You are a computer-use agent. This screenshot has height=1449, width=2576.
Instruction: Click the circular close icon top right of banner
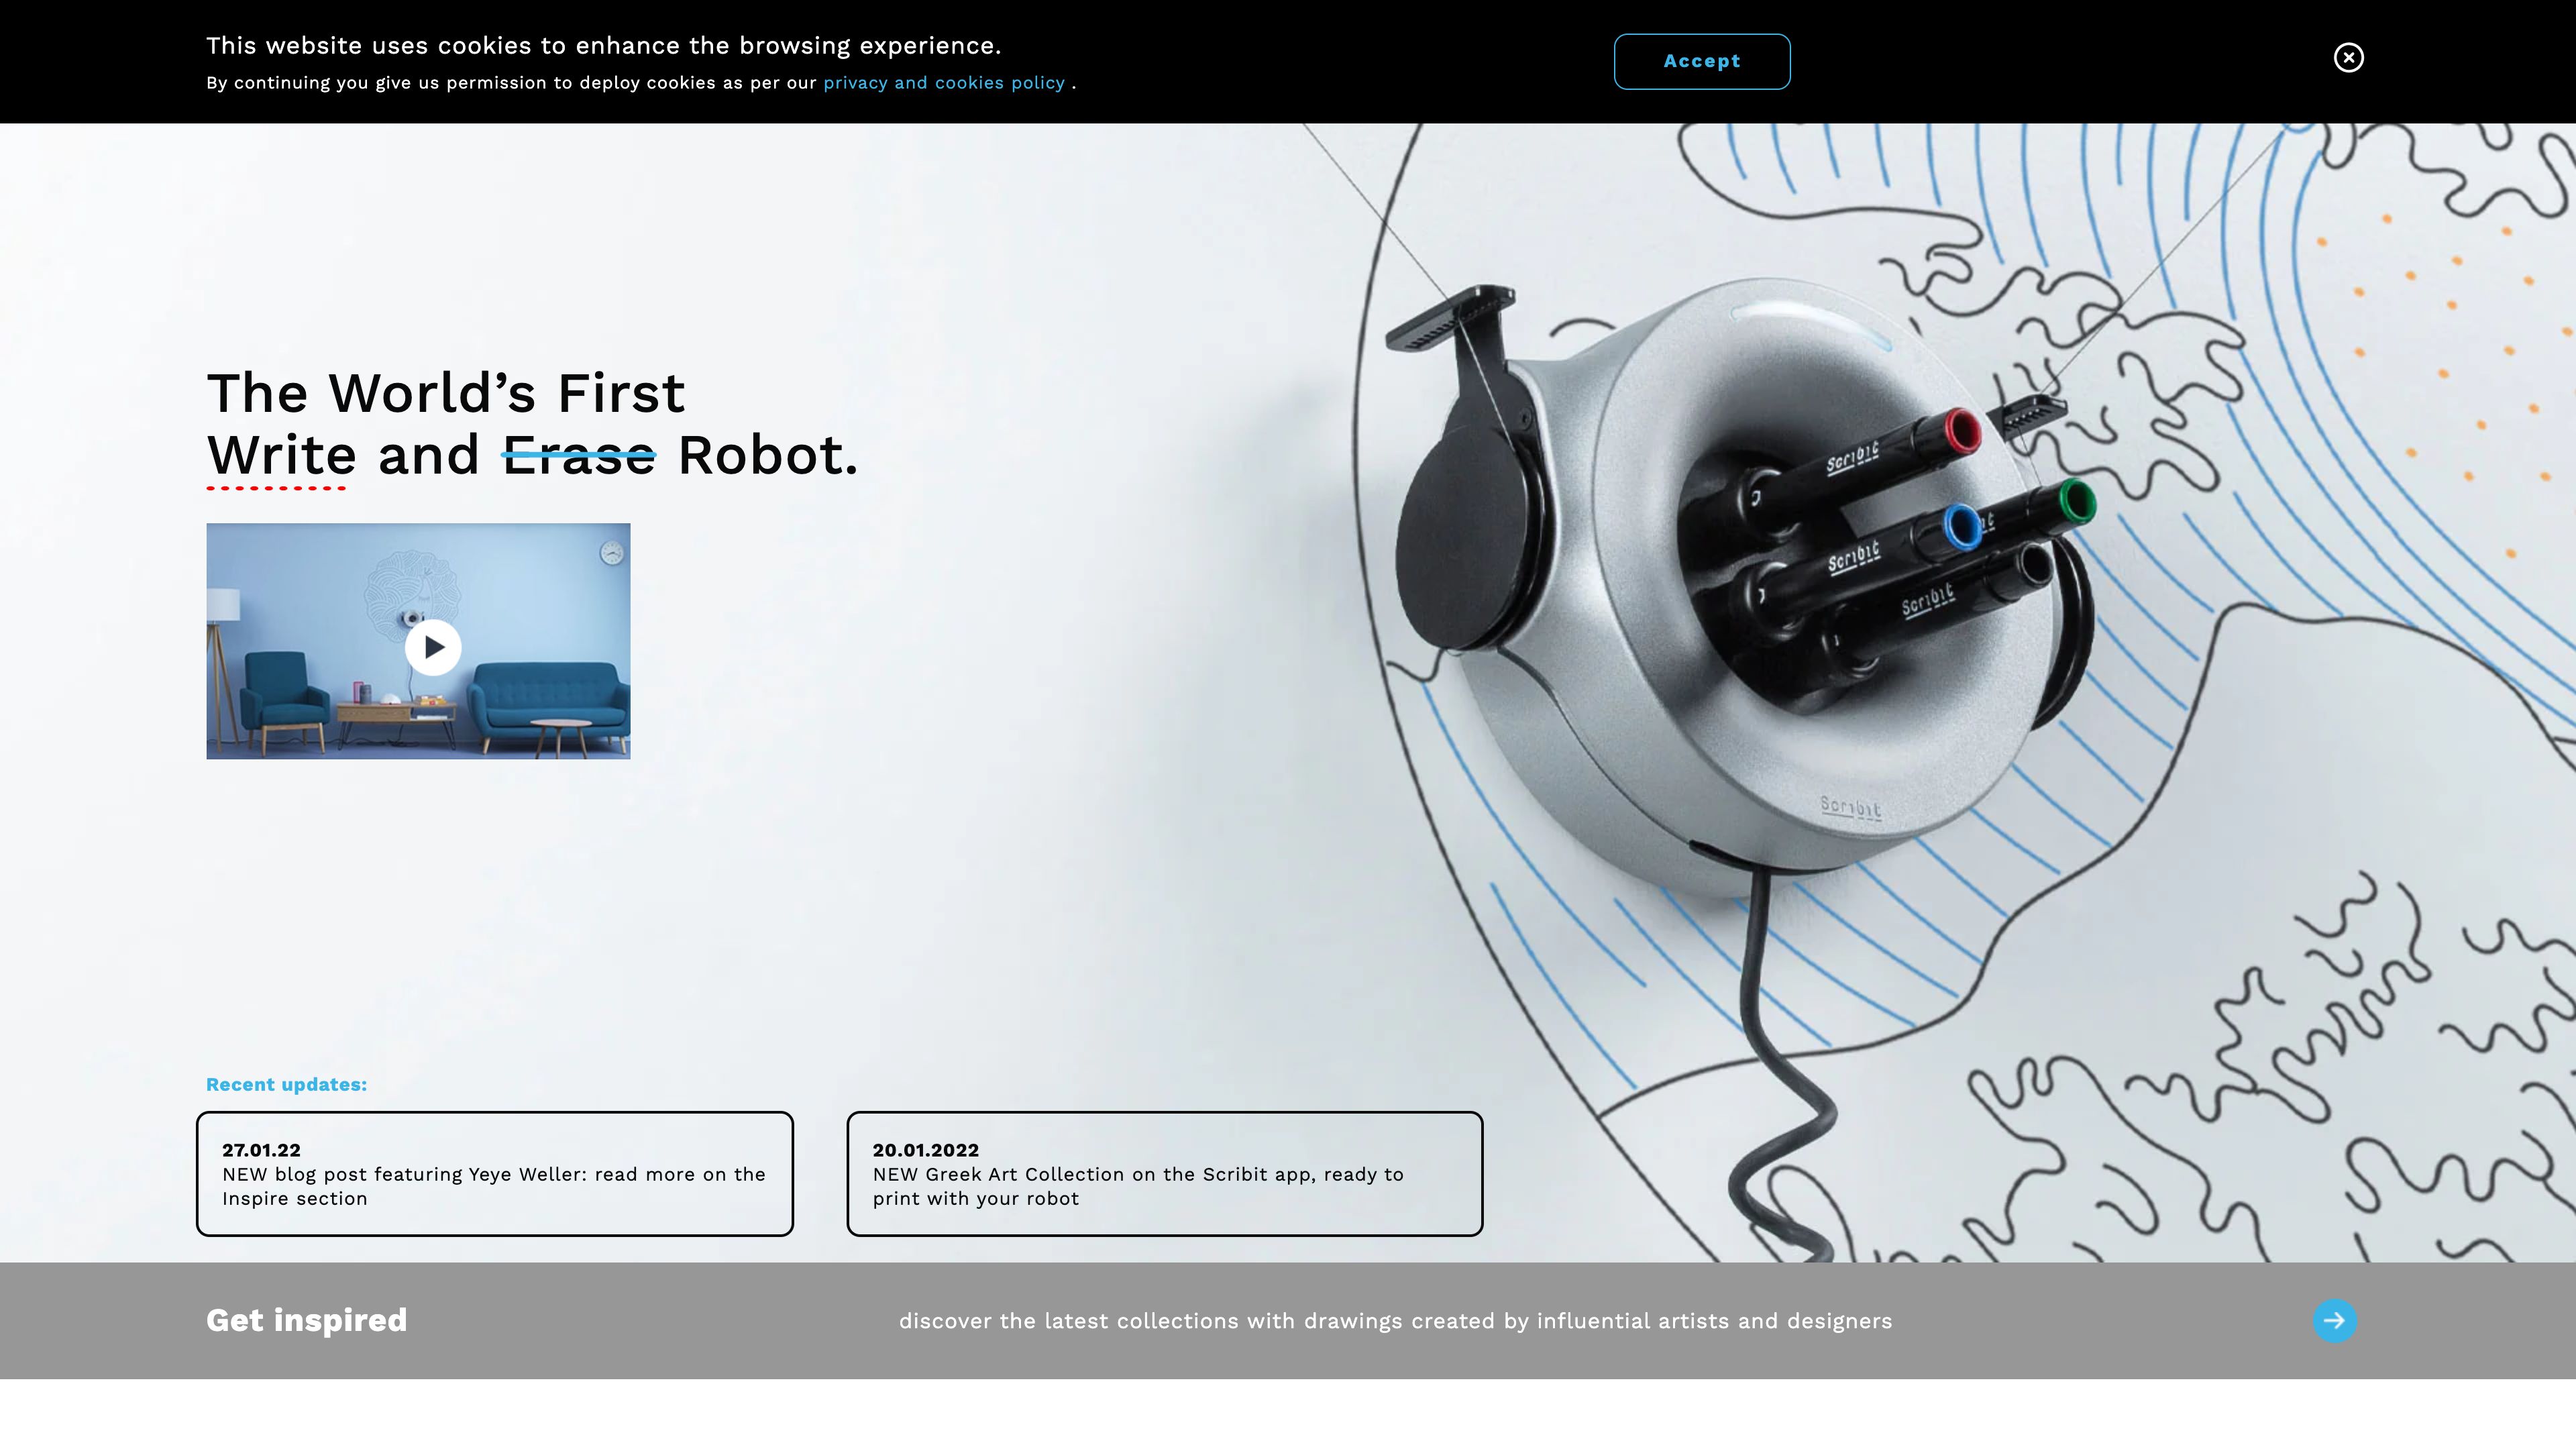pyautogui.click(x=2349, y=57)
